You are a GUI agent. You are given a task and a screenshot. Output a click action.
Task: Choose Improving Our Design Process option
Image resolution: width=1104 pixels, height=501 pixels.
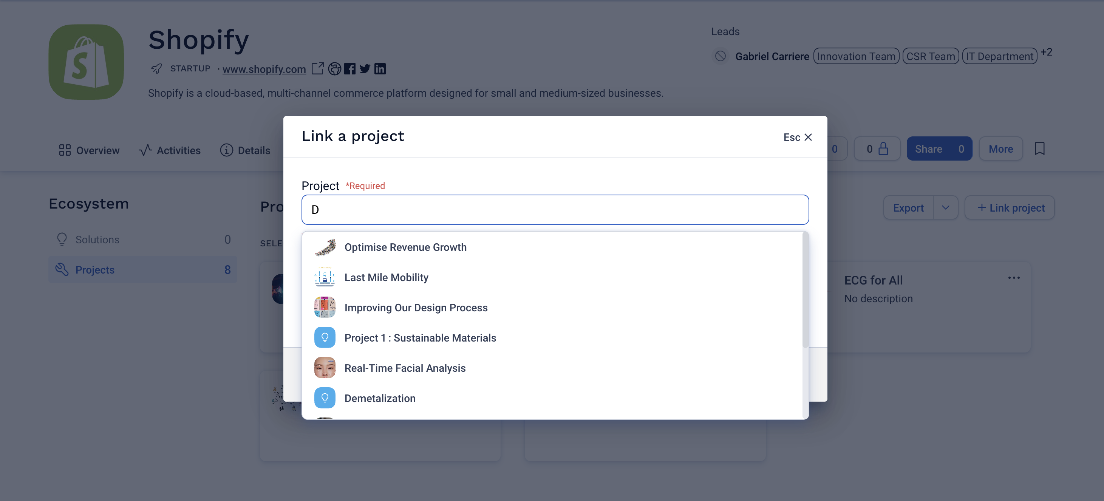552,308
